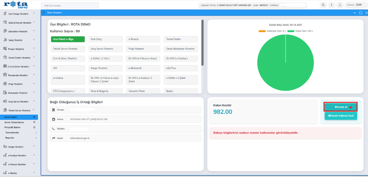Viewport: 368px width, 177px height.
Task: Click the Proje Yönetimi sidebar icon
Action: [5, 84]
